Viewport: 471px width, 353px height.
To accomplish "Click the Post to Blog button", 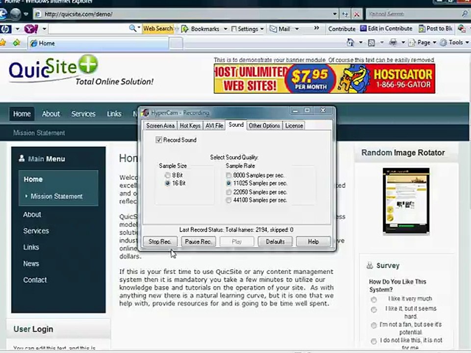I will [436, 28].
